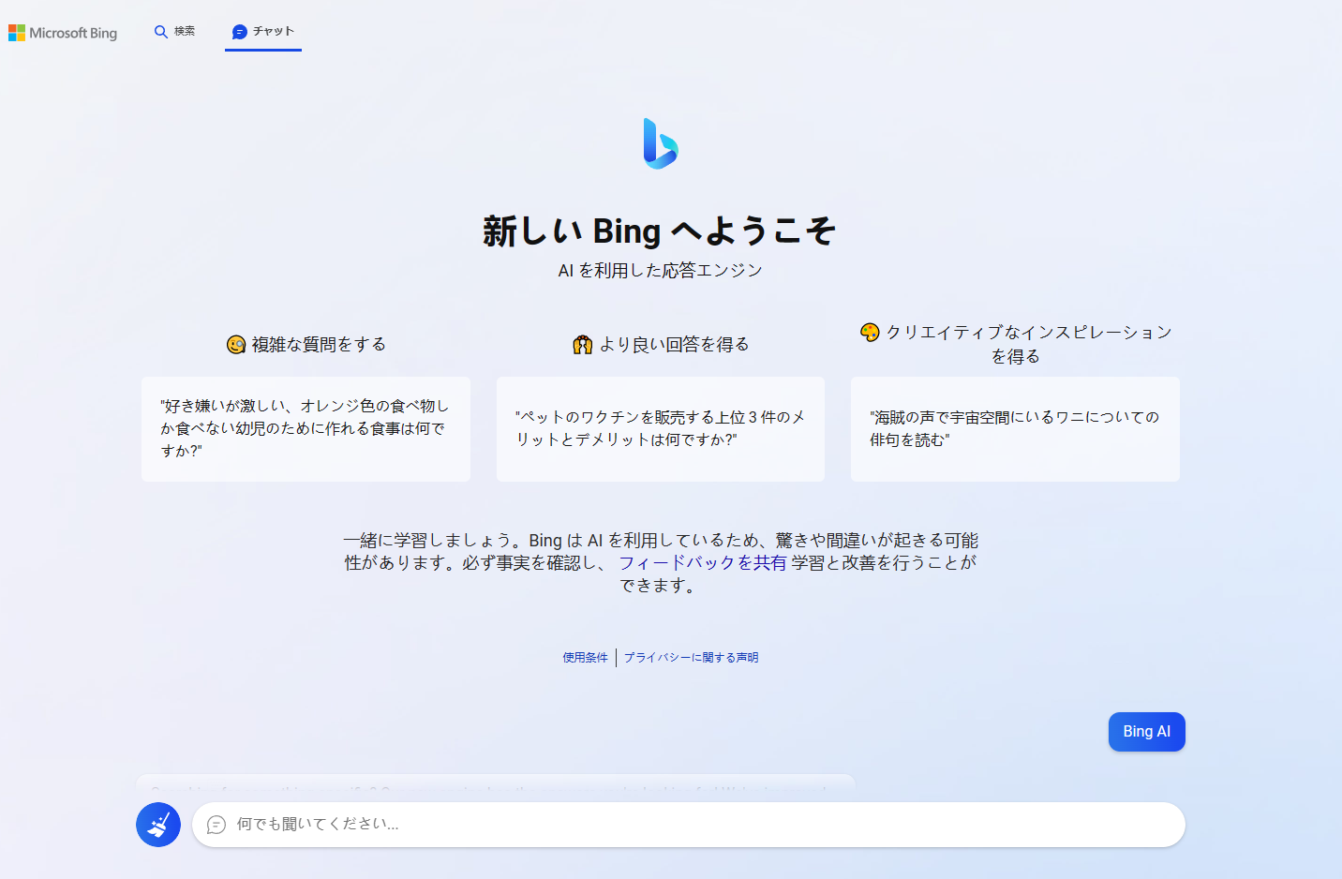Click the artist palette emoji beside クリエイティブ heading
Screen dimensions: 1342x879
870,332
